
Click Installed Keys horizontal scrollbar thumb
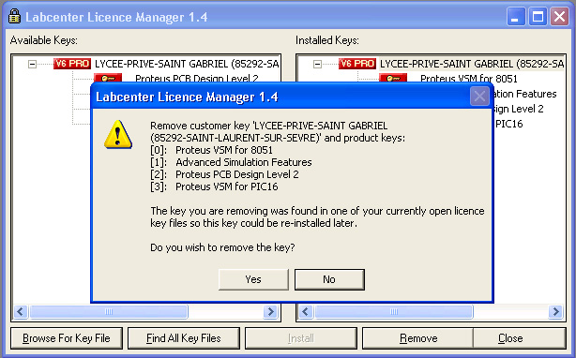tap(394, 312)
